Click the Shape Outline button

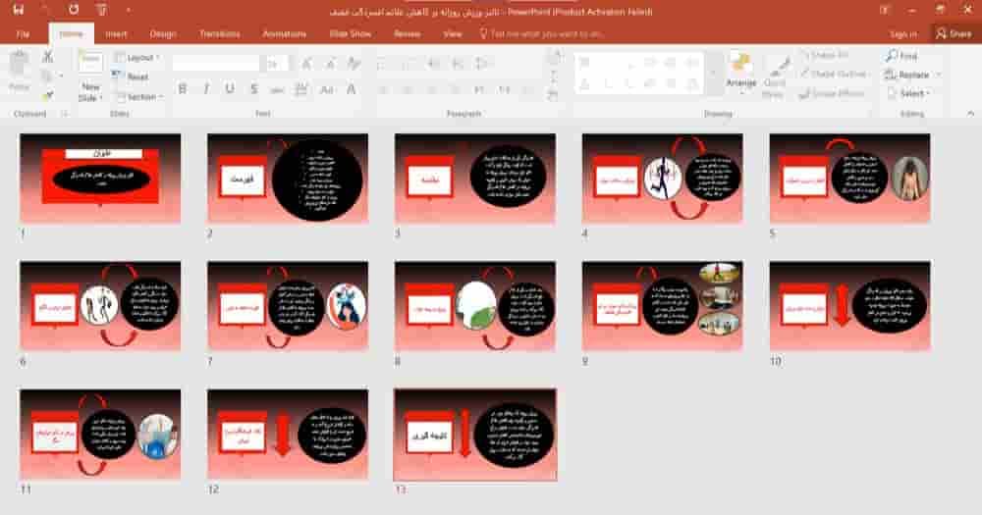coord(834,74)
